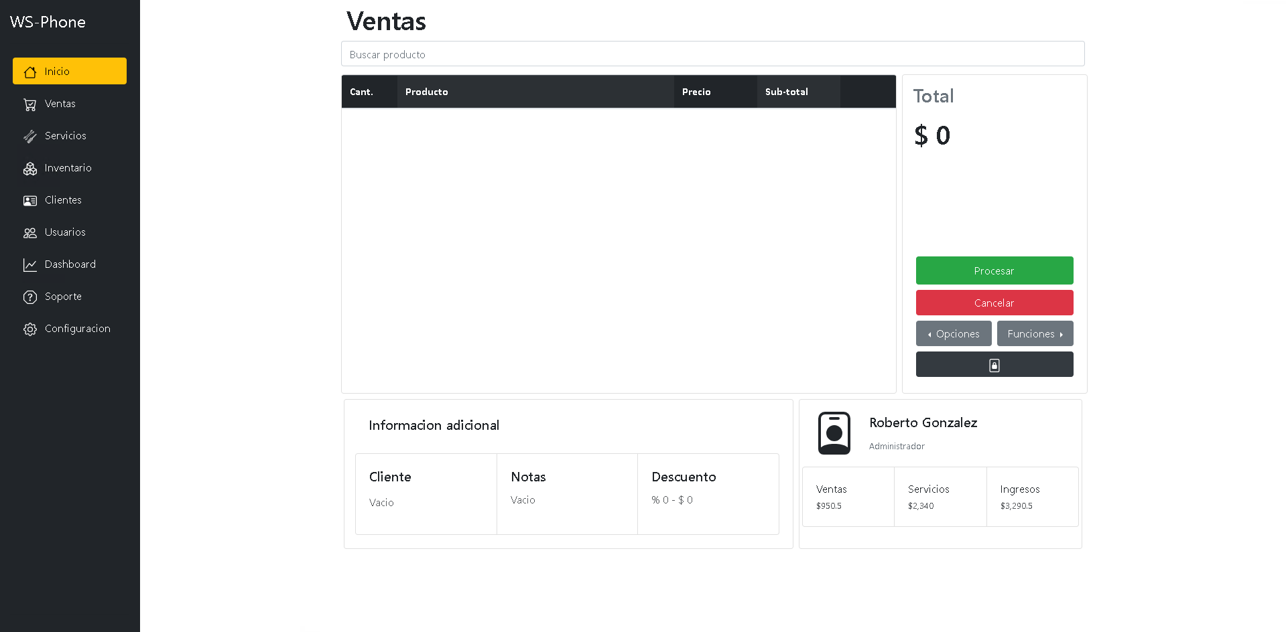This screenshot has height=632, width=1286.
Task: Open the Descuento card
Action: pyautogui.click(x=708, y=493)
